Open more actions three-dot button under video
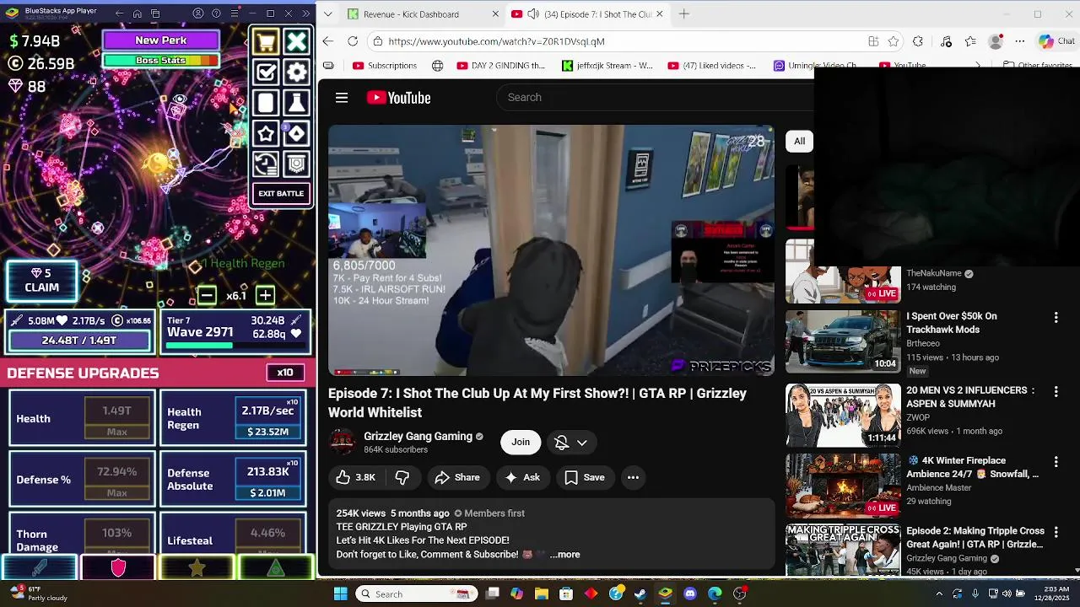Image resolution: width=1080 pixels, height=607 pixels. point(633,477)
